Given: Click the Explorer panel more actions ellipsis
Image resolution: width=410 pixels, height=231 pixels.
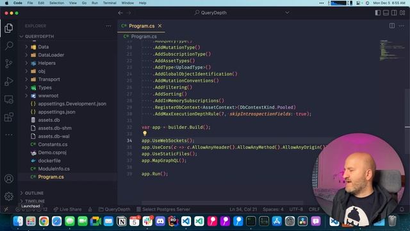Looking at the screenshot, I should [108, 26].
